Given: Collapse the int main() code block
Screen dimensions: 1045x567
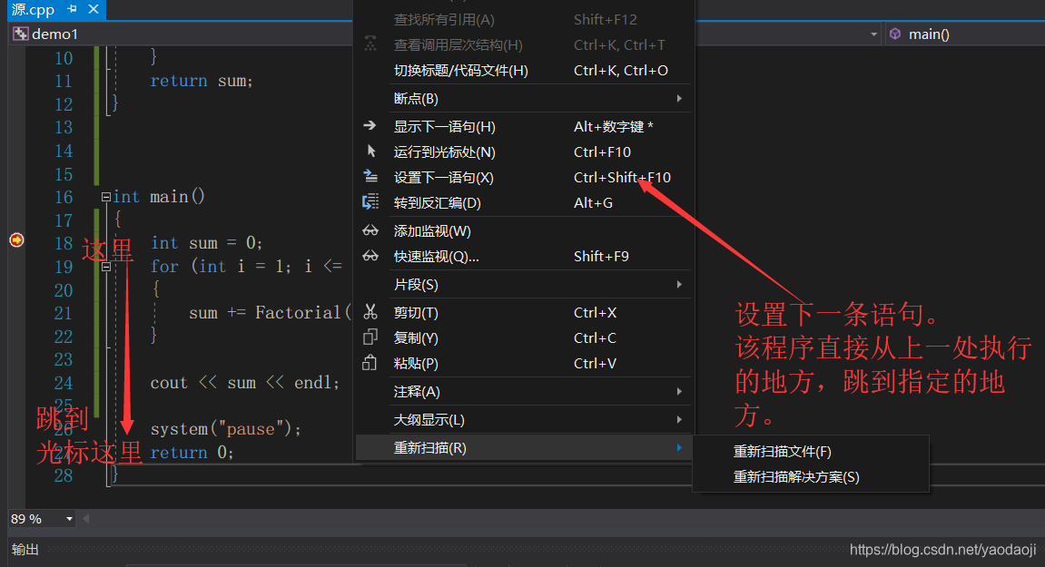Looking at the screenshot, I should click(106, 197).
